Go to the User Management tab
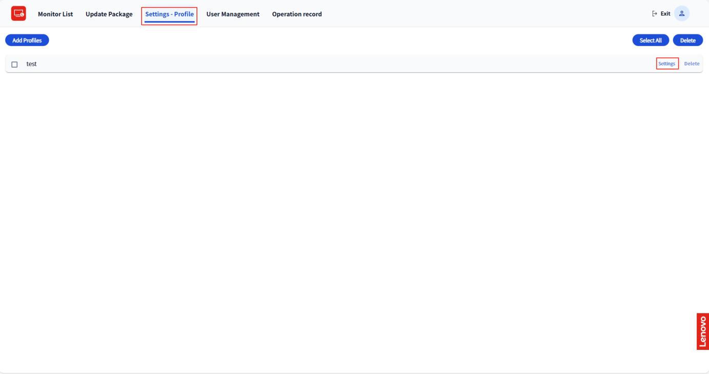The image size is (709, 374). coord(233,14)
